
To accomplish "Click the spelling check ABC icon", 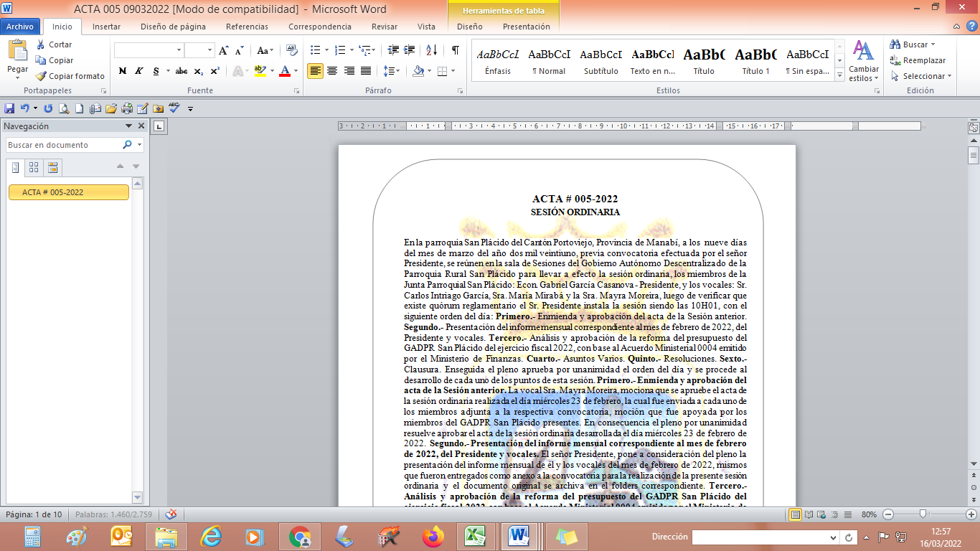I will tap(174, 108).
